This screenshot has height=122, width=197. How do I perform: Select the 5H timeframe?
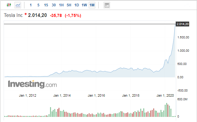point(69,5)
